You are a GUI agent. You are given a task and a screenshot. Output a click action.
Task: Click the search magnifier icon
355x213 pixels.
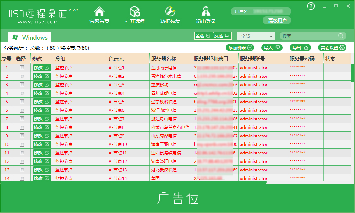click(341, 36)
